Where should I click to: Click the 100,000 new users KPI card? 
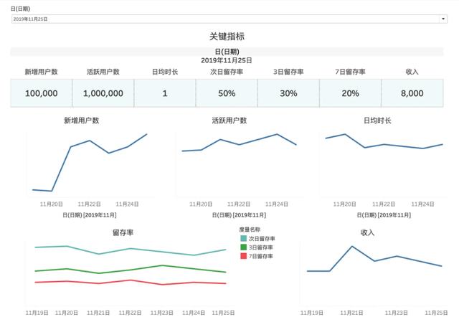(x=41, y=93)
